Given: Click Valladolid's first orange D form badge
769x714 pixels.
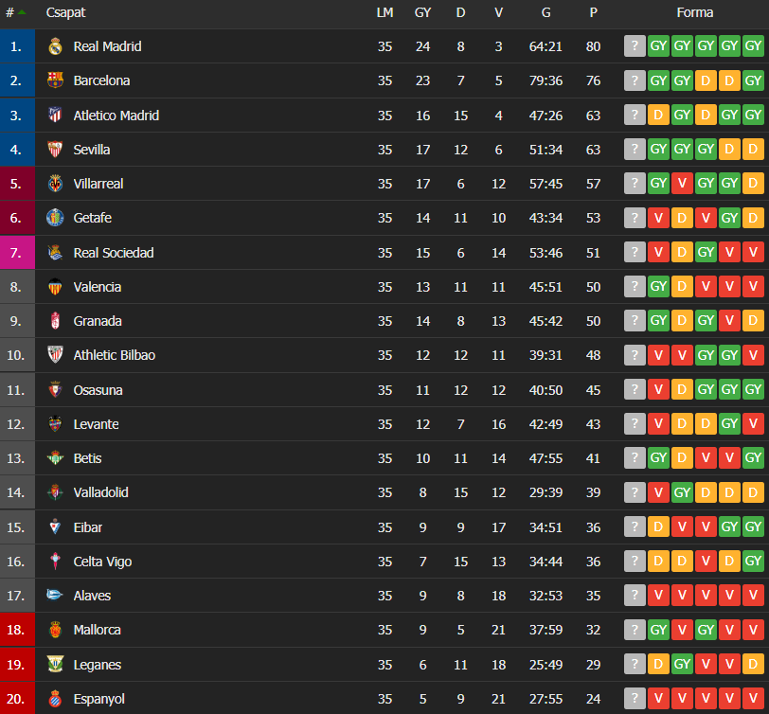Looking at the screenshot, I should coord(706,492).
